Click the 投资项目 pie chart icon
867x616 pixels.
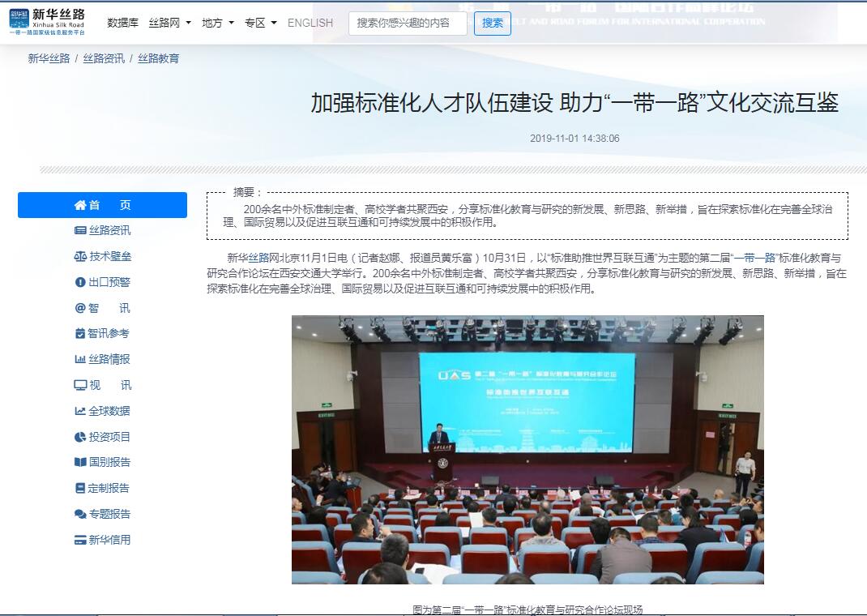(80, 437)
